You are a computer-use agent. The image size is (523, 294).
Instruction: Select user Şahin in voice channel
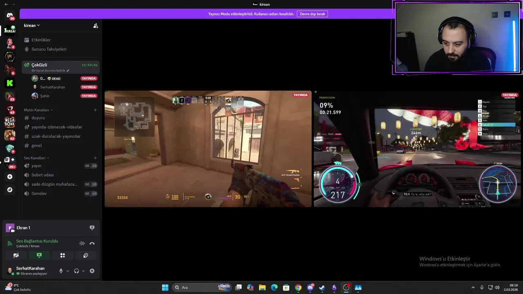tap(64, 96)
